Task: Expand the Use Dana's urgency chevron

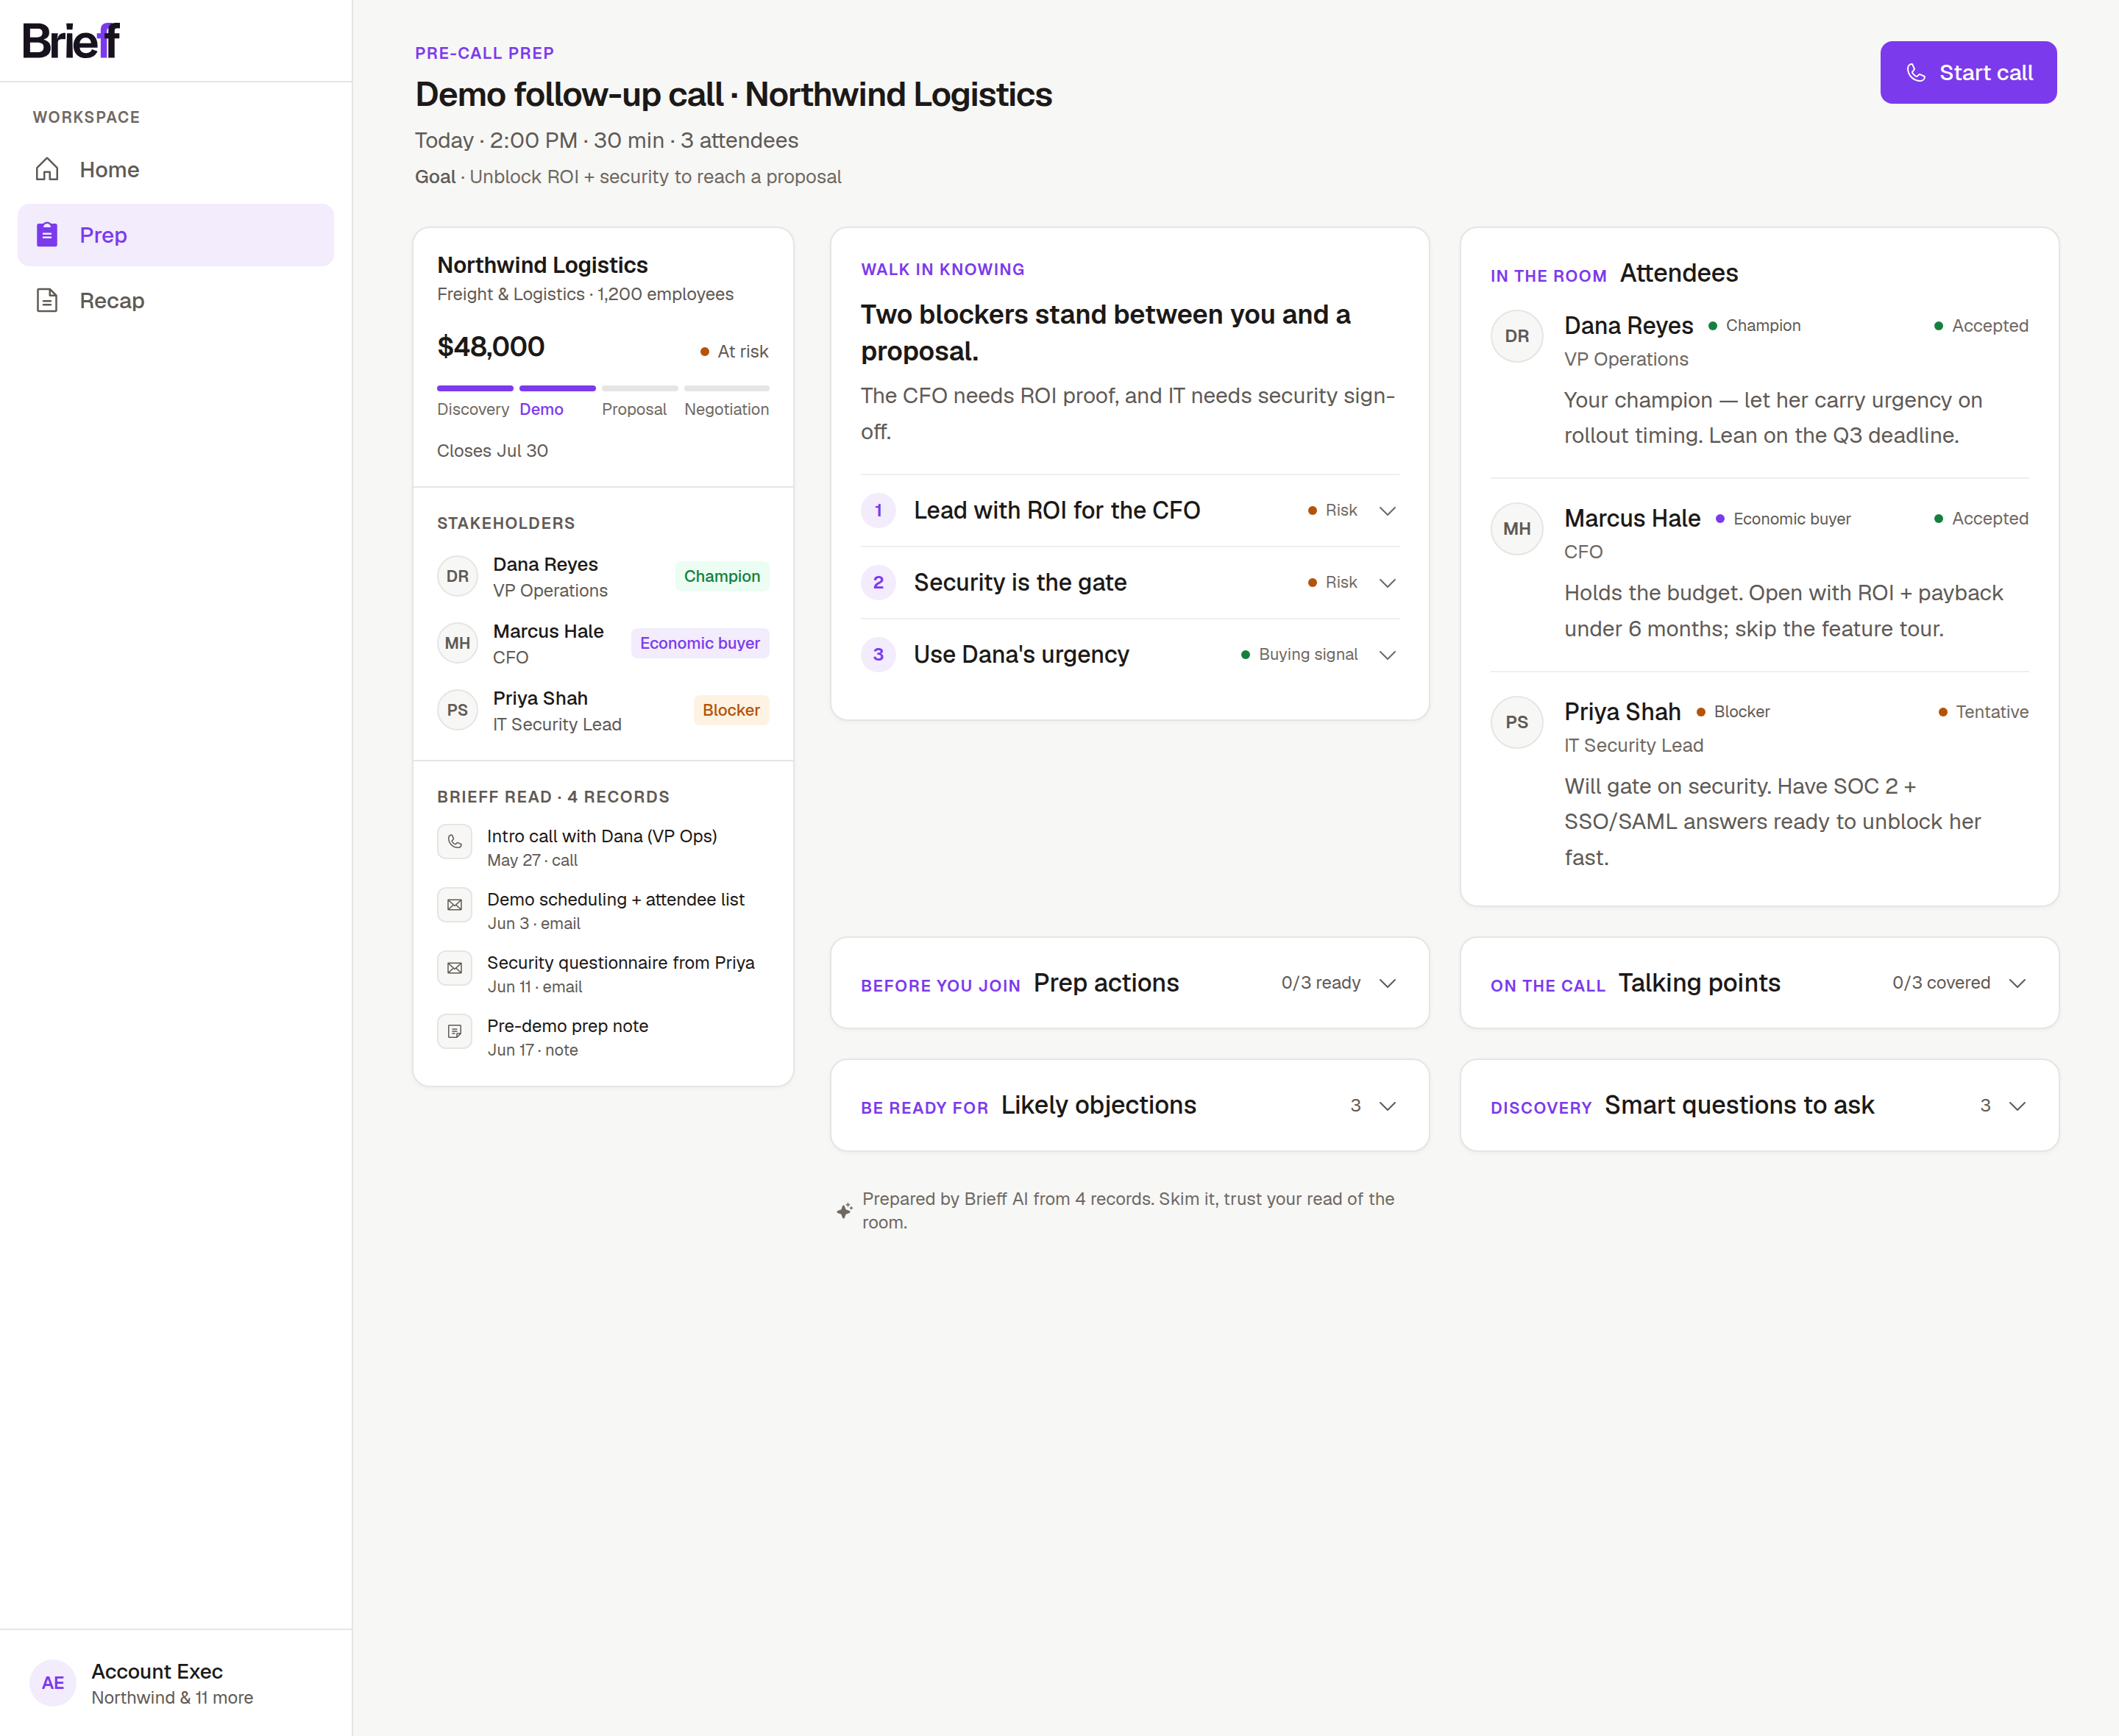Action: click(1387, 654)
